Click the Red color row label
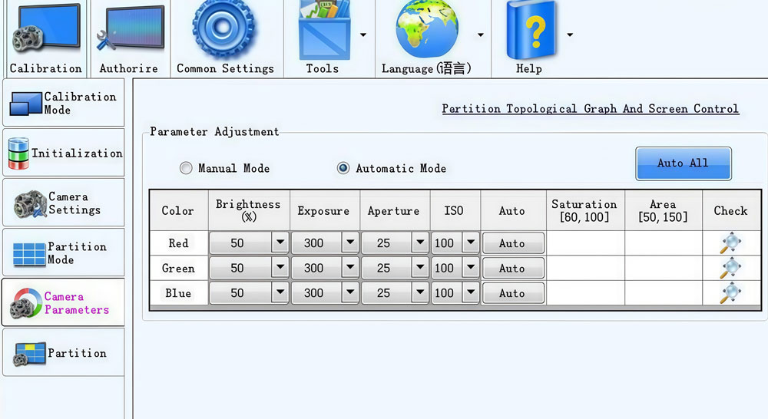768x419 pixels. (x=178, y=242)
